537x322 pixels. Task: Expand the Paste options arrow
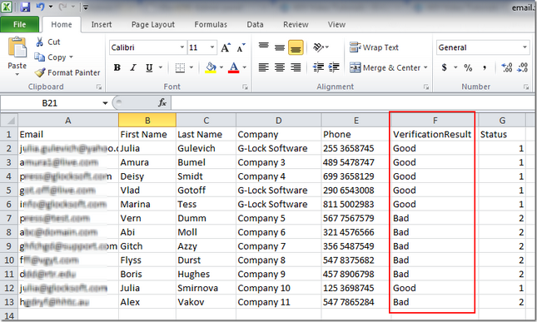point(17,74)
